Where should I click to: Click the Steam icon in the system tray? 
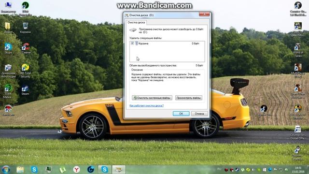pos(237,170)
